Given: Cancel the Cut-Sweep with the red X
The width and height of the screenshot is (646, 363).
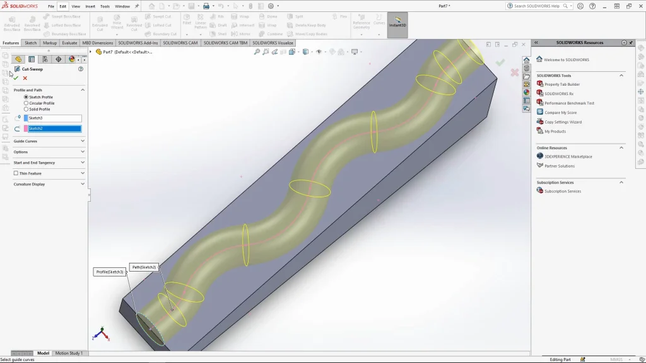Looking at the screenshot, I should click(25, 78).
